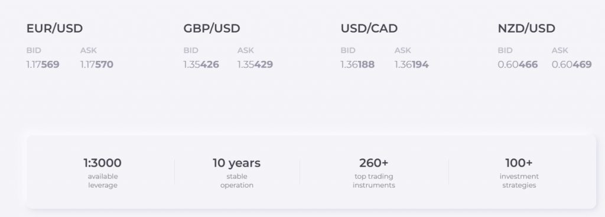Click the GBP/USD bid price 1.35426
The image size is (605, 217).
[201, 64]
